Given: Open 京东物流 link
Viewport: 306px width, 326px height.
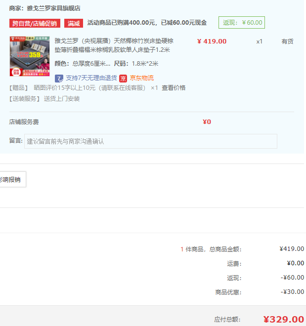Looking at the screenshot, I should [142, 78].
